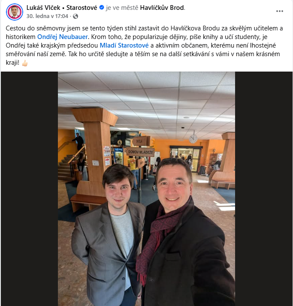Open the Havlíčkův Brod location link
Viewport: 293px width, 306px height.
click(x=162, y=8)
